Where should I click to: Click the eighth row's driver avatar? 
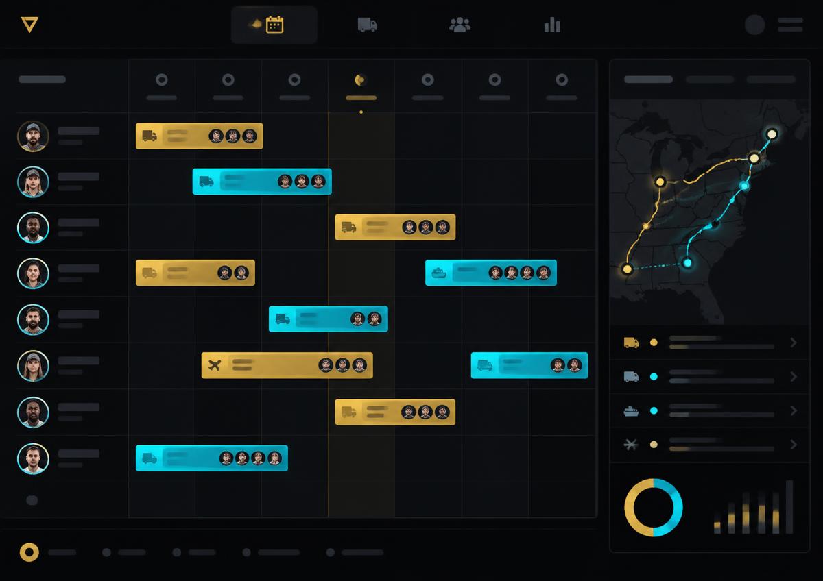point(33,458)
